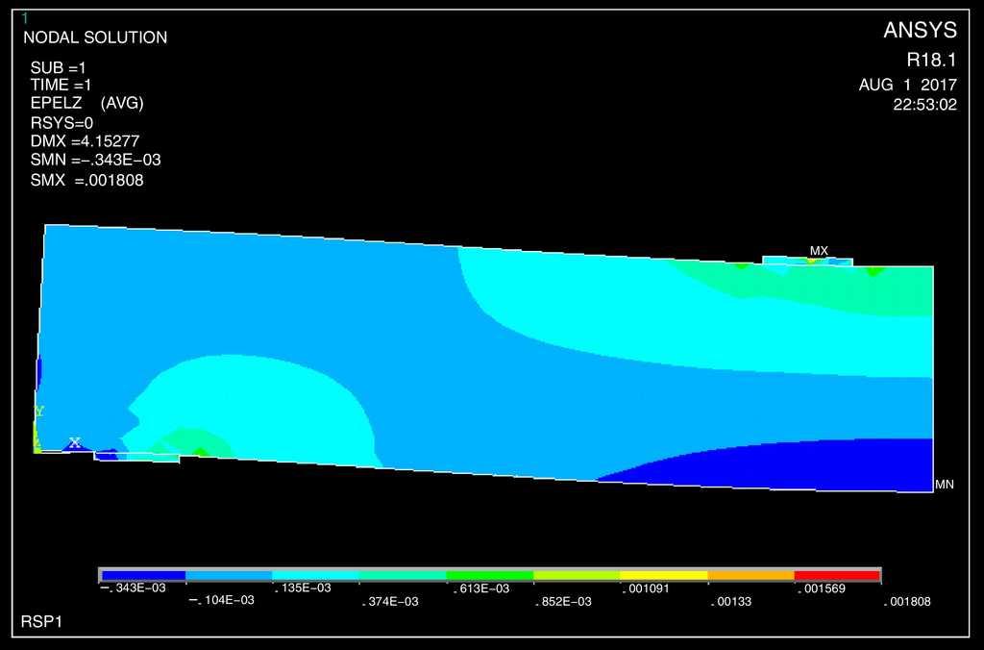Screen dimensions: 984x650
Task: Click the MX maximum strain marker
Action: click(x=818, y=251)
